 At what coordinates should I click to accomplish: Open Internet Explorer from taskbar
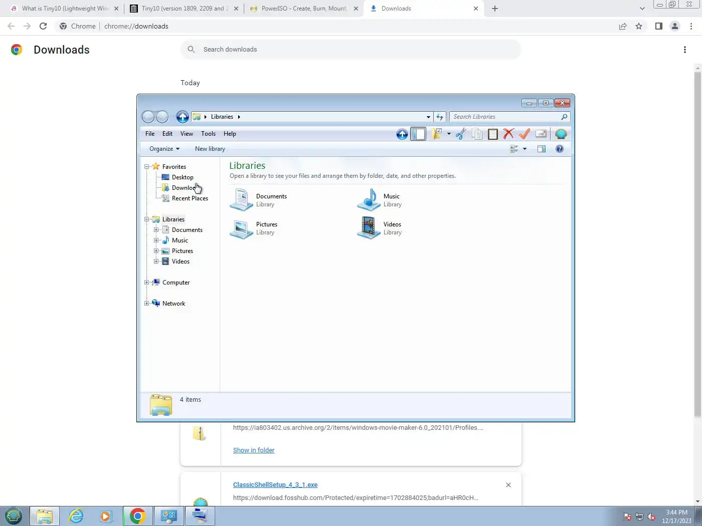76,516
